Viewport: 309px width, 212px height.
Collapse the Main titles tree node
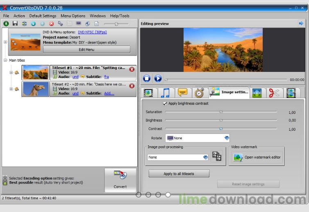(5, 60)
